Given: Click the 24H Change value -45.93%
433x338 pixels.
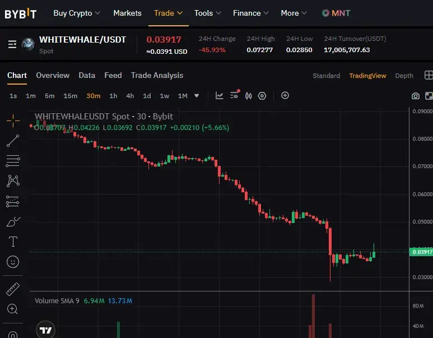Looking at the screenshot, I should pos(212,50).
